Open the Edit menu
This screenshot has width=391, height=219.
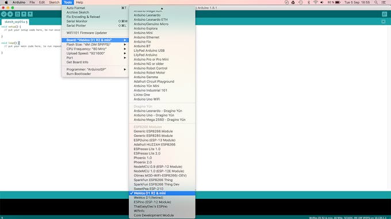pos(42,2)
